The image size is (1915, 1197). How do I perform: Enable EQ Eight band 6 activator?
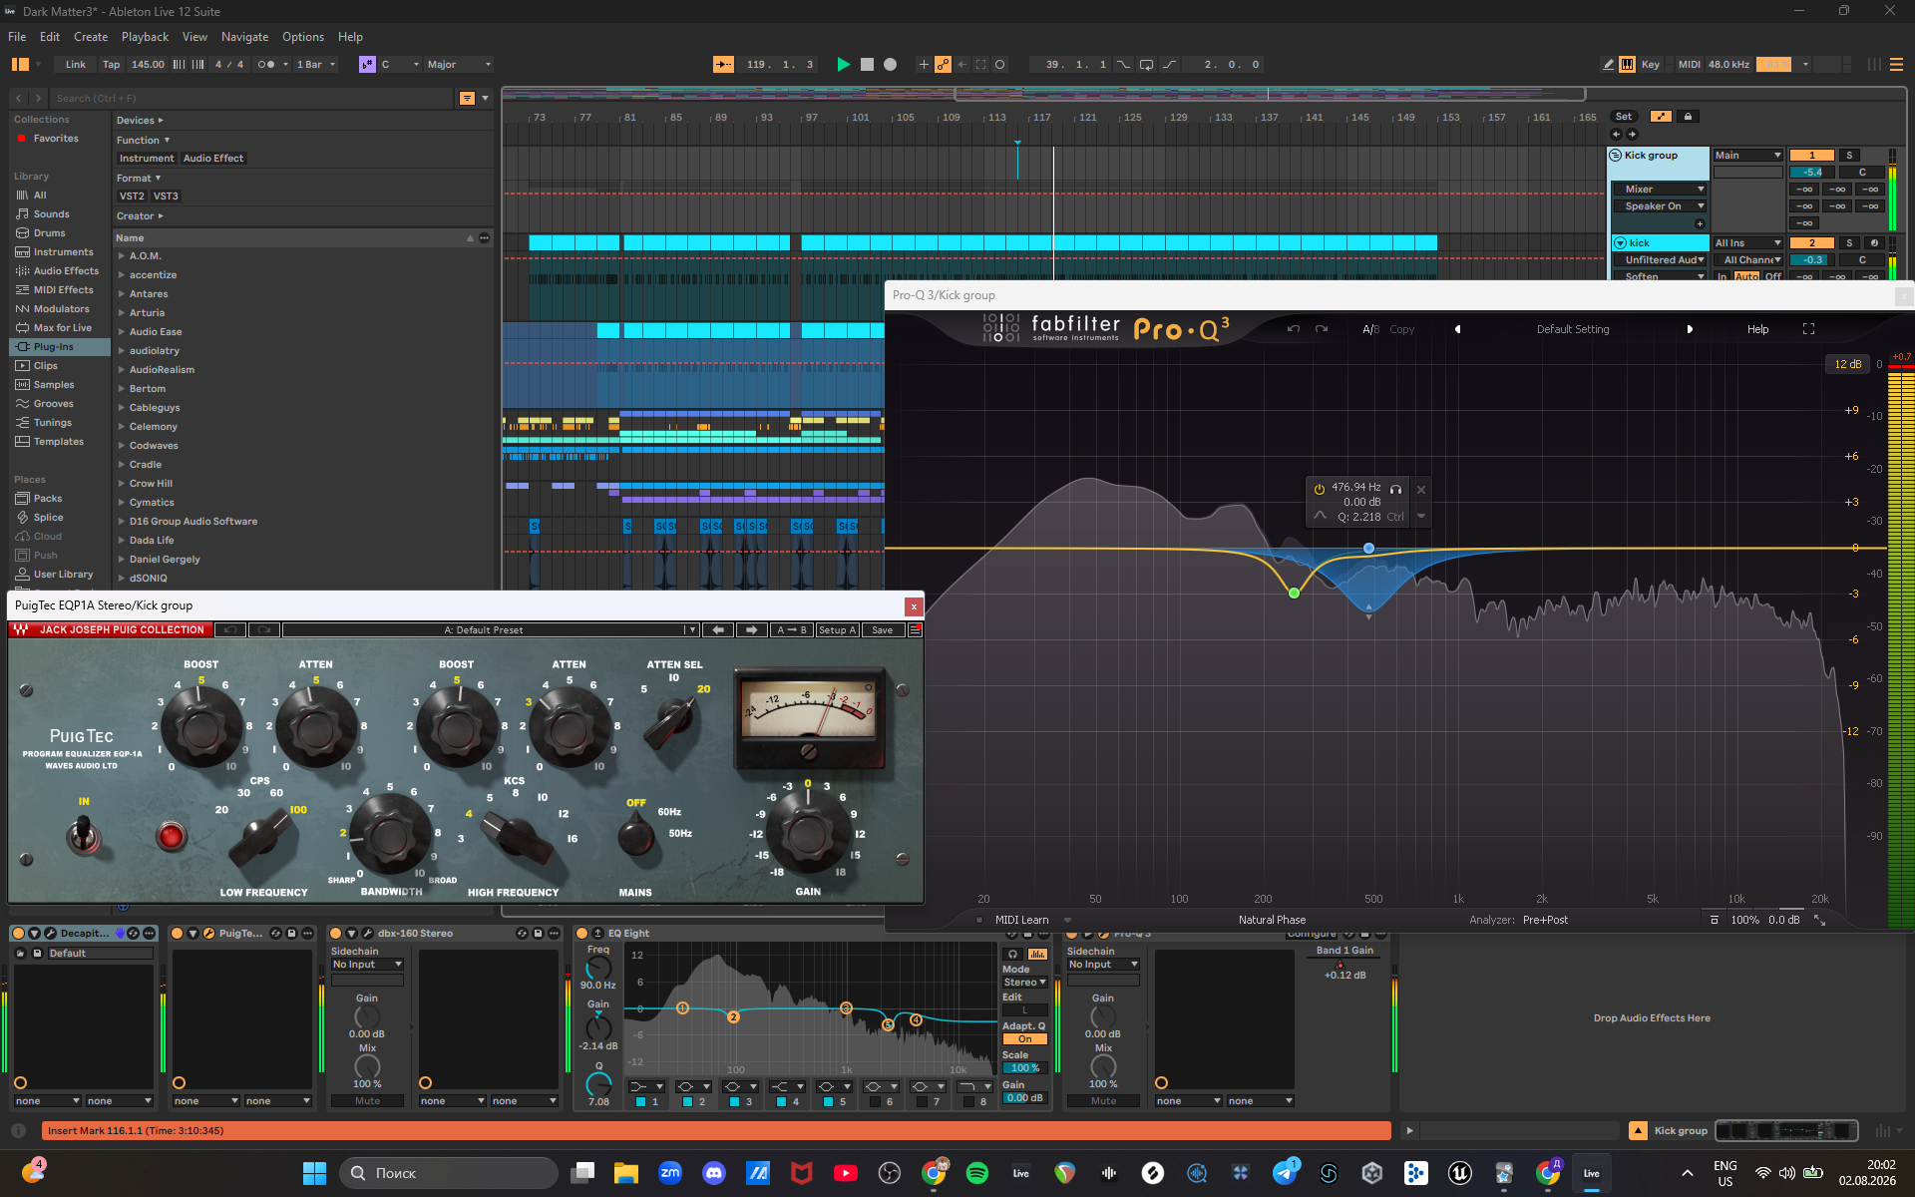coord(875,1102)
